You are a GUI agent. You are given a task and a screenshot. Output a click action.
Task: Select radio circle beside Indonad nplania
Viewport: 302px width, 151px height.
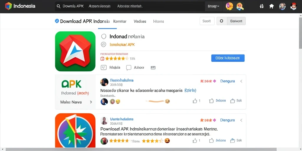click(x=104, y=36)
